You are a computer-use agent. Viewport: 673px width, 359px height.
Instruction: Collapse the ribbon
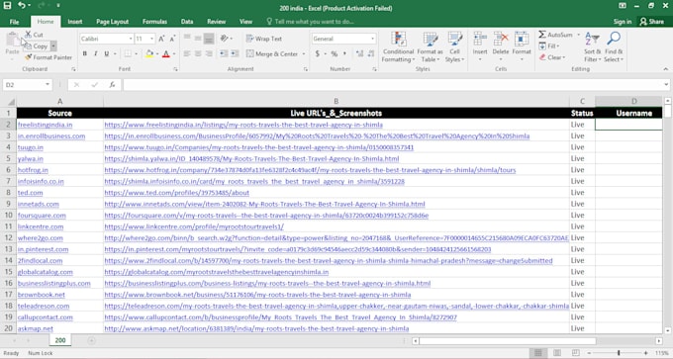point(666,69)
